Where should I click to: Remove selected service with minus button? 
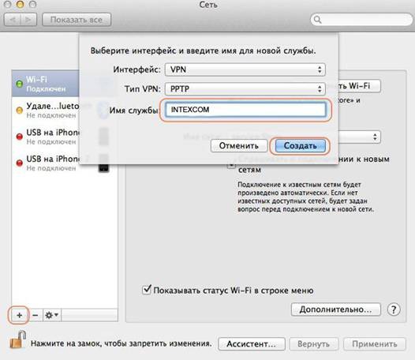[36, 315]
